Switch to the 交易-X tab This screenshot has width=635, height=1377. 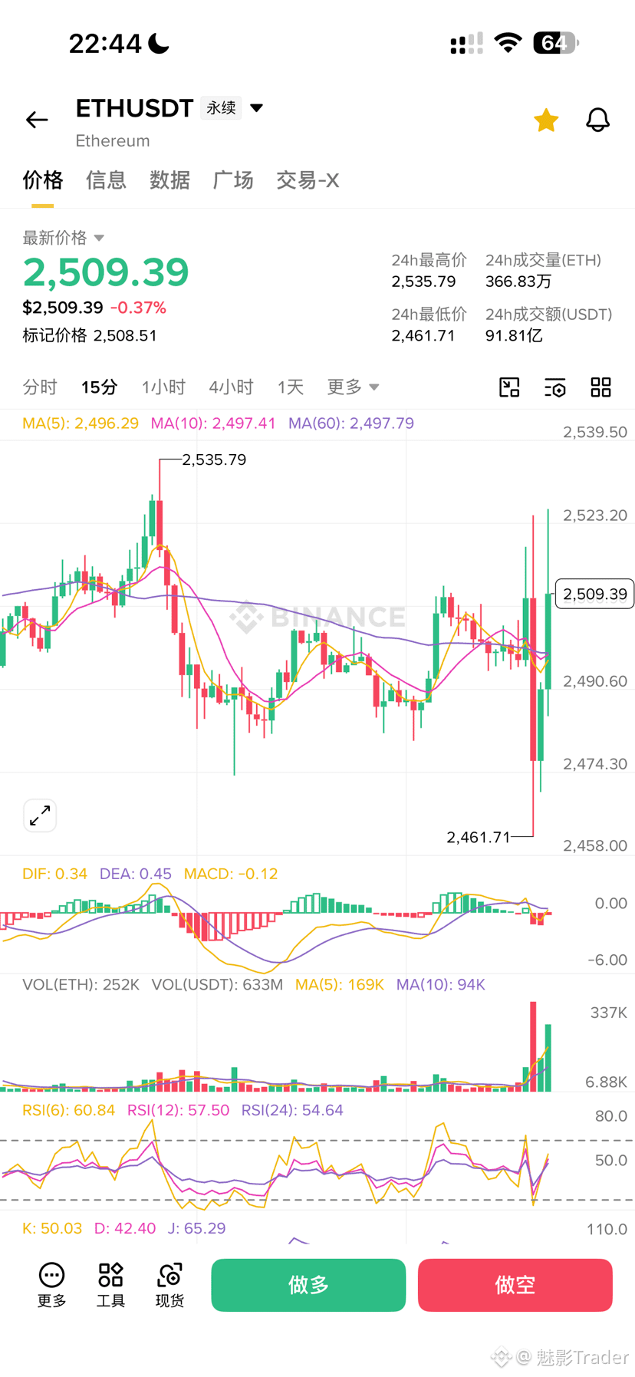(308, 180)
